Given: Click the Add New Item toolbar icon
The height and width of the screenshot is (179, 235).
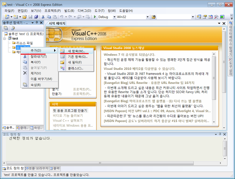Looking at the screenshot, I should click(x=16, y=17).
